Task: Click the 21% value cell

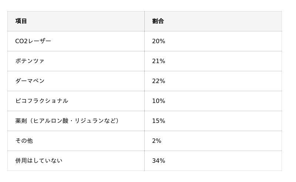Action: pos(158,61)
